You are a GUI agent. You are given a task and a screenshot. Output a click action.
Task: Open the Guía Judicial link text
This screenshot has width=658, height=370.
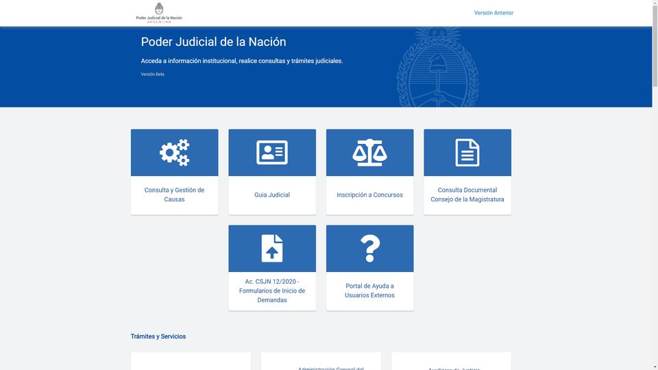272,195
